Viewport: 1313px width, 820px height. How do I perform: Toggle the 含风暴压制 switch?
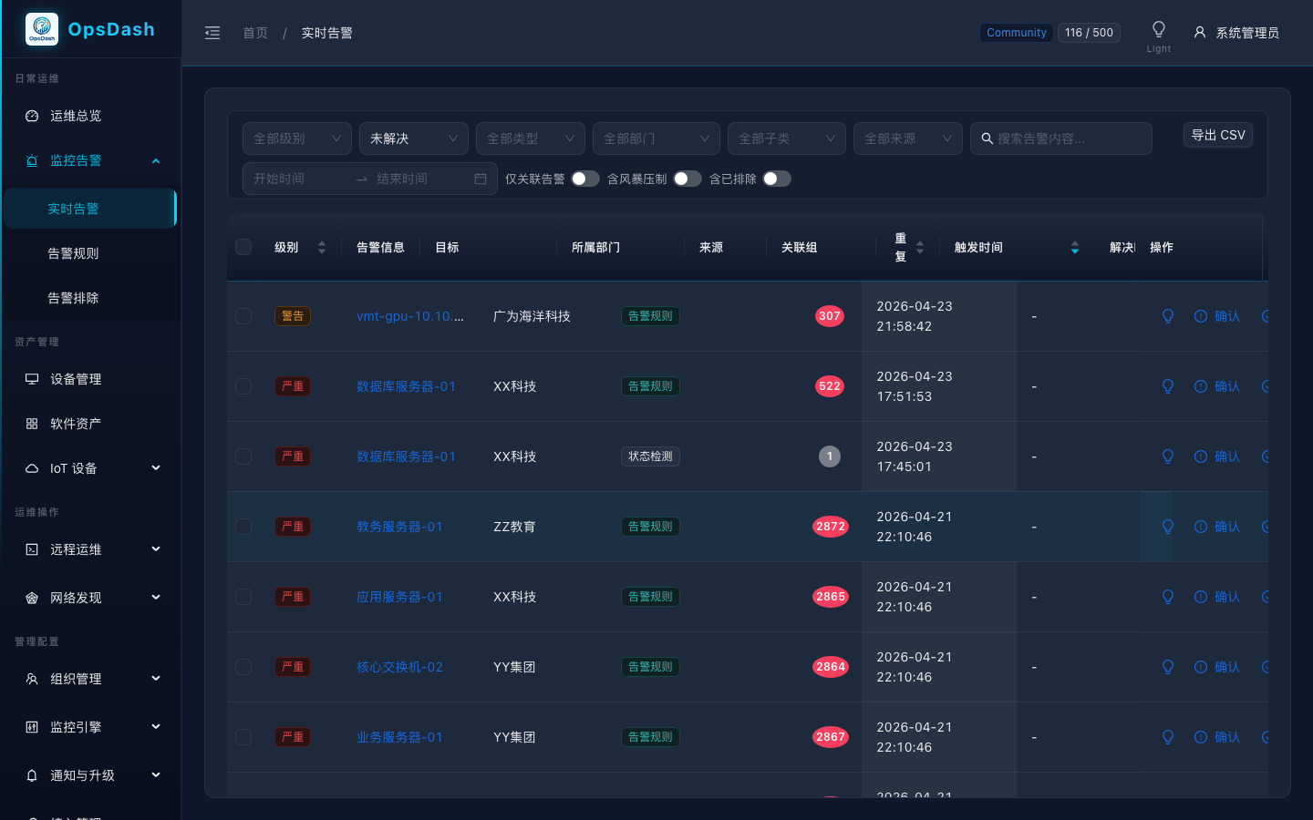[x=688, y=179]
